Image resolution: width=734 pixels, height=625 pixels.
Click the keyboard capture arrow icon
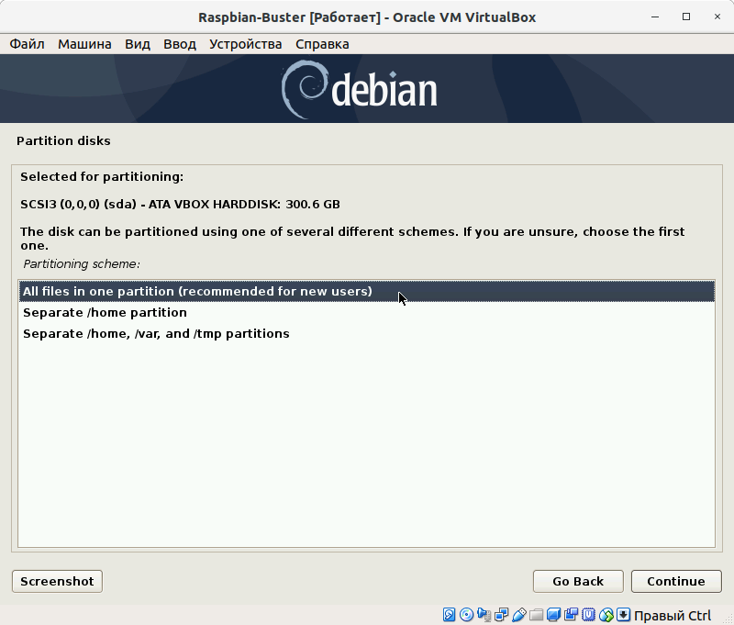(x=623, y=615)
